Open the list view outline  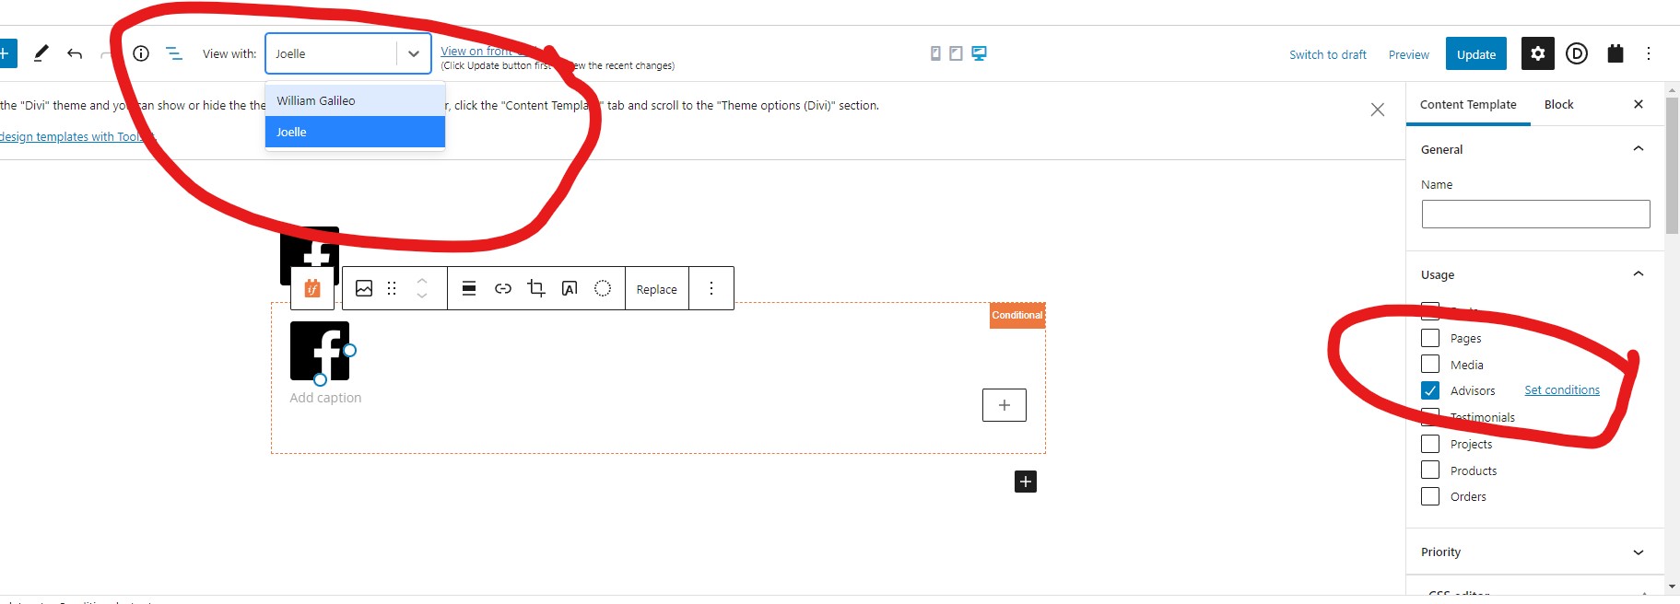174,53
